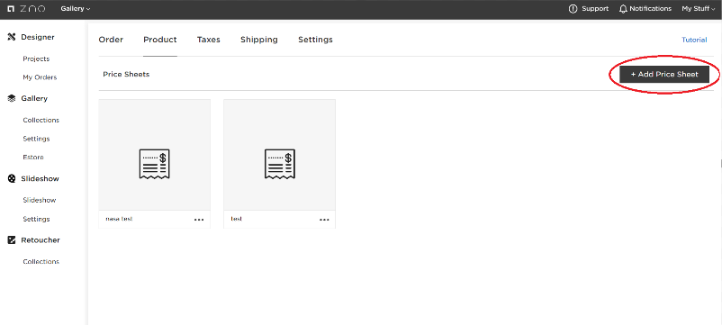Click the Gallery layers icon in sidebar
The height and width of the screenshot is (325, 722).
click(12, 98)
